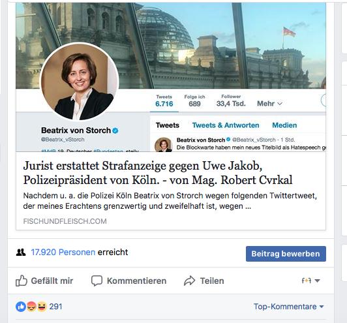Click the verified badge beside Beatrix von Storch

tap(115, 131)
